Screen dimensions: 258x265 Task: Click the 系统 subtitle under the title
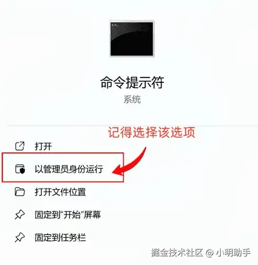[132, 99]
